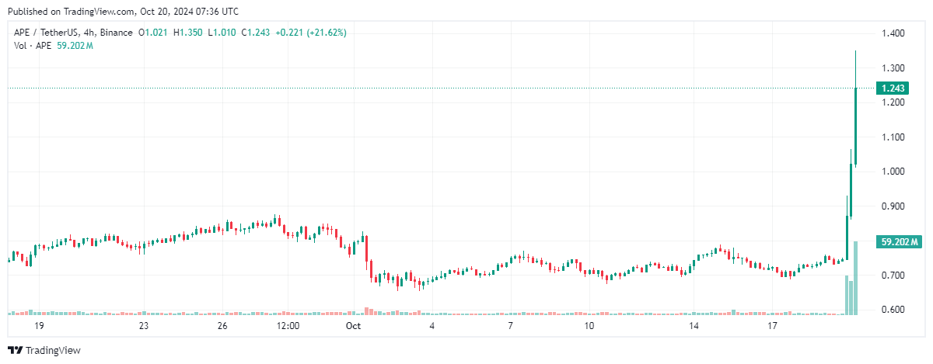Click the latest large green candle body
The width and height of the screenshot is (933, 364).
pos(855,126)
